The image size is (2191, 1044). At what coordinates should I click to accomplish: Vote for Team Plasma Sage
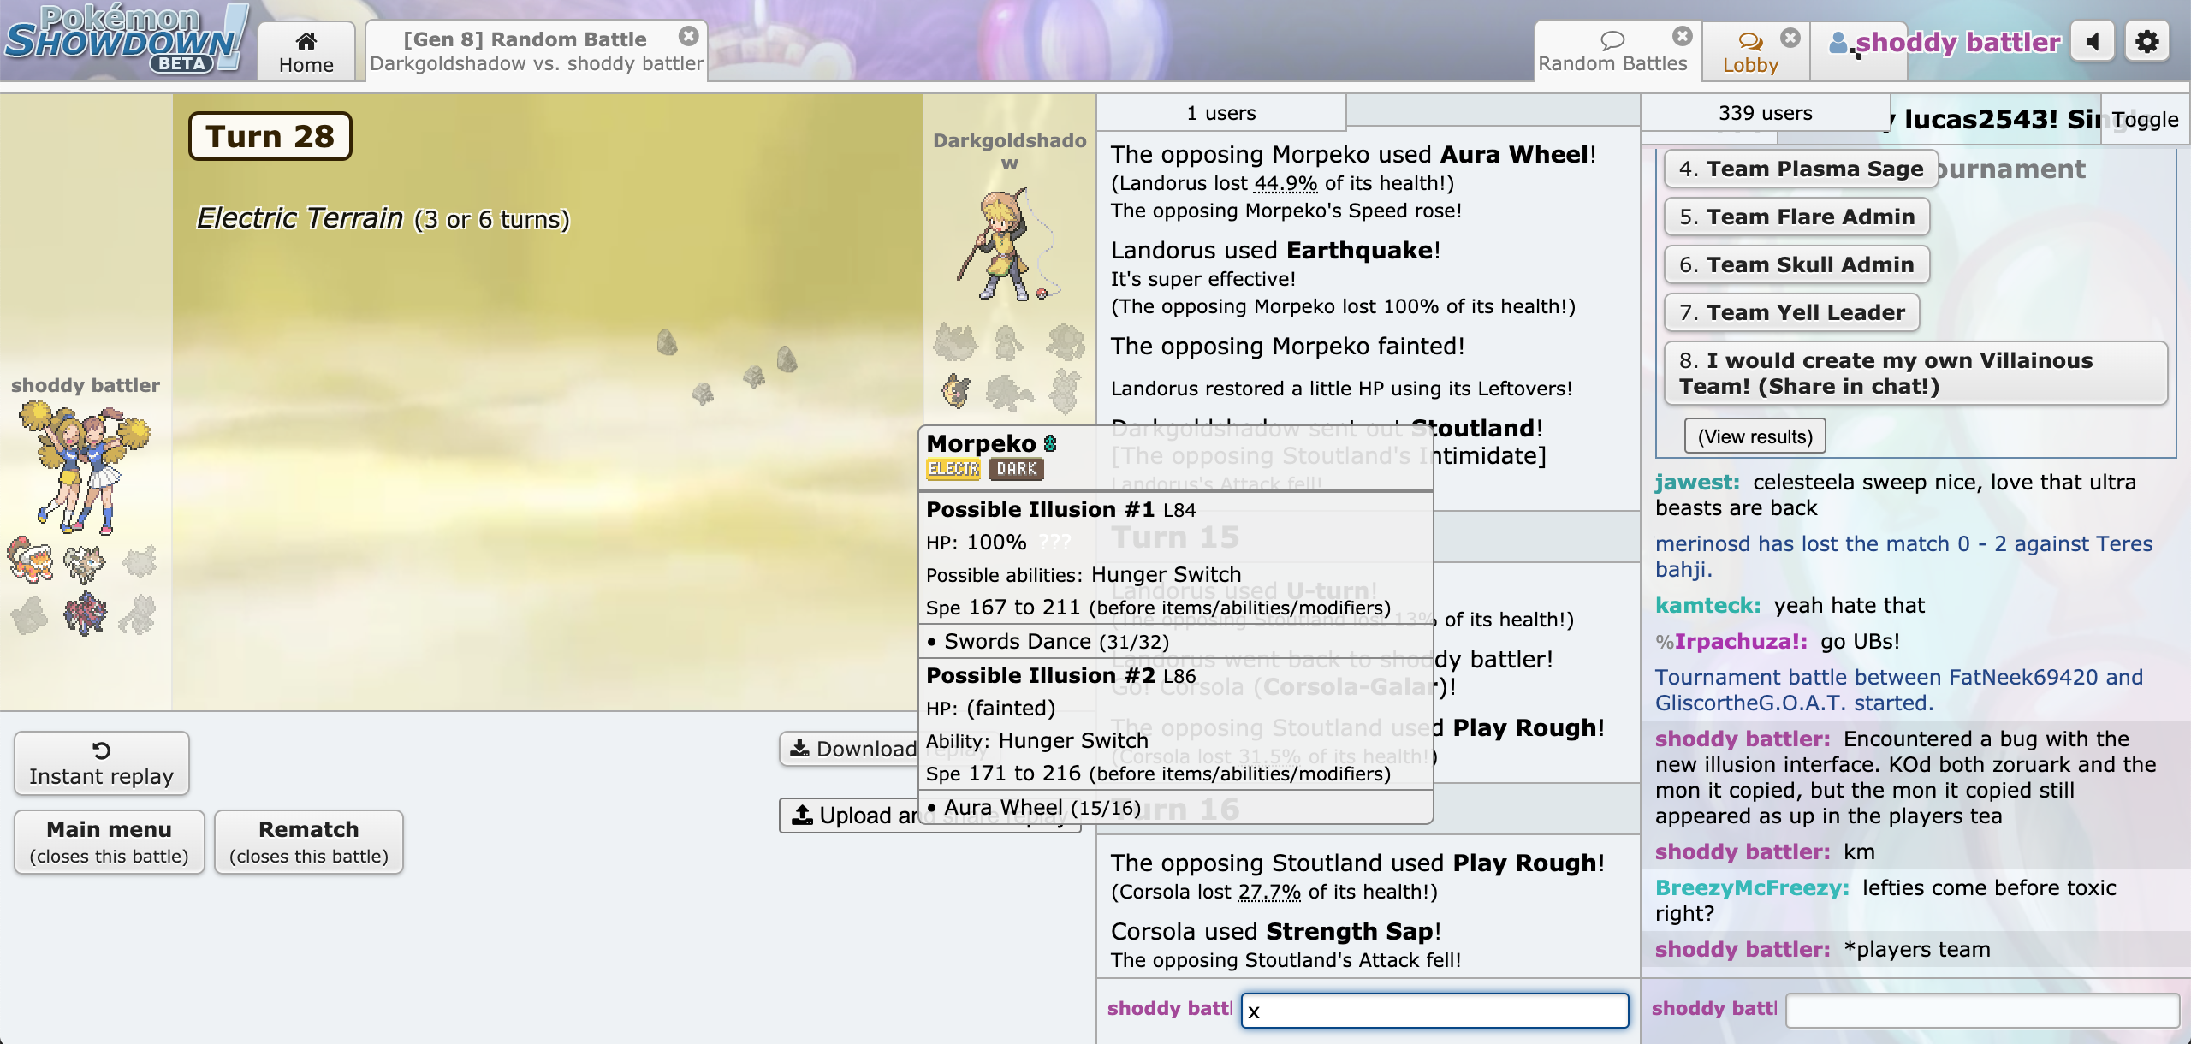tap(1800, 169)
